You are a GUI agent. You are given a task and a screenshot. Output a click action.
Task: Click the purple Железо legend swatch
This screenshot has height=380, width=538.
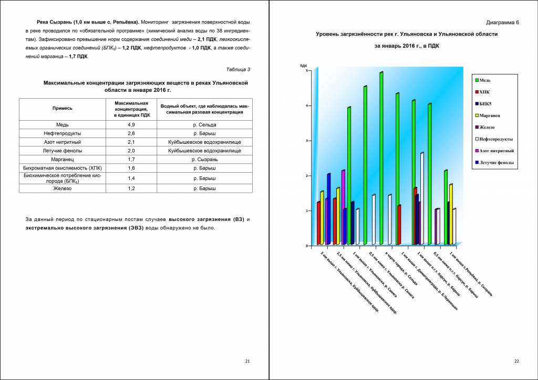tap(477, 127)
